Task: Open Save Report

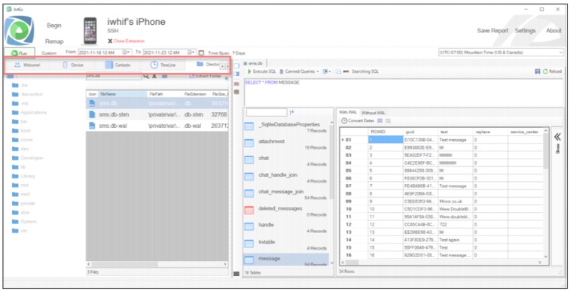Action: click(492, 31)
